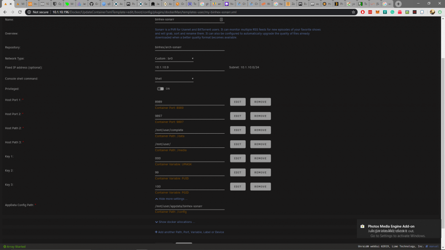Click the Name field binhex-sonarr
Viewport: 445px width, 250px height.
[x=190, y=20]
